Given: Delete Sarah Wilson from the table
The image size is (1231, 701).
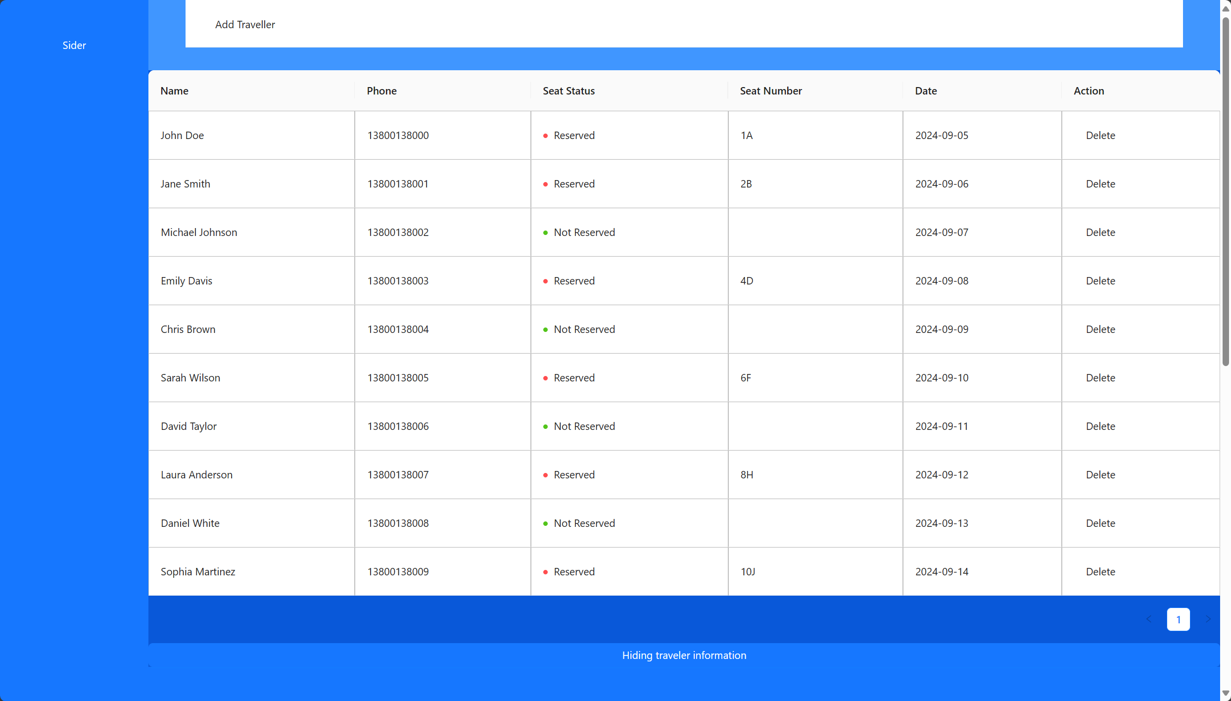Looking at the screenshot, I should [1100, 378].
